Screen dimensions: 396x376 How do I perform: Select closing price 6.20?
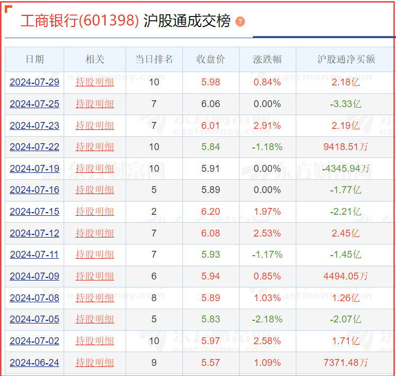point(210,212)
